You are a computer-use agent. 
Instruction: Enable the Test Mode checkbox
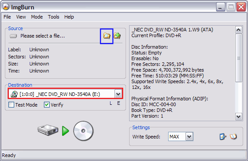tap(11, 105)
